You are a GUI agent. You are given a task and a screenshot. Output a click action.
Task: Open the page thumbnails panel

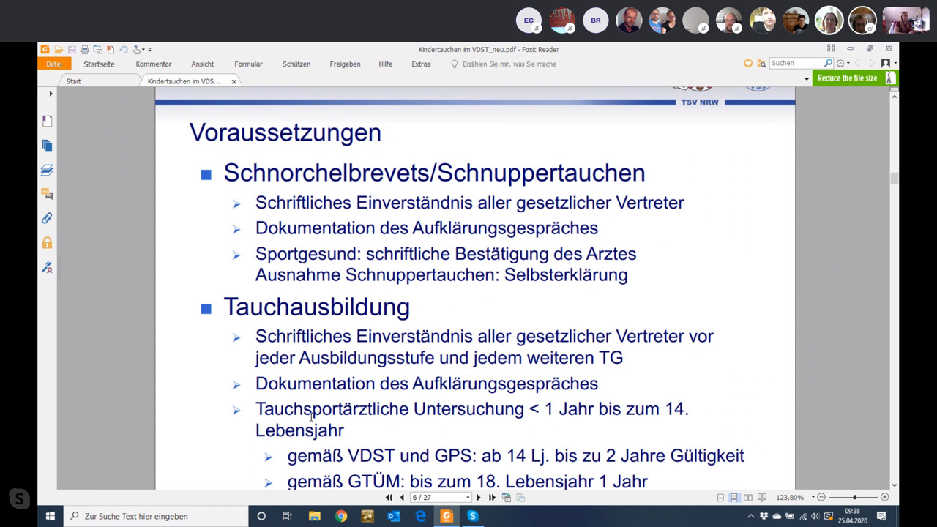pos(47,146)
